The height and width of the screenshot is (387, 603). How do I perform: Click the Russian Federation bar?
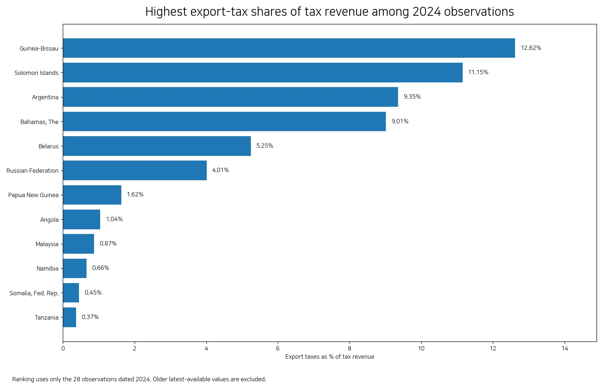(135, 170)
